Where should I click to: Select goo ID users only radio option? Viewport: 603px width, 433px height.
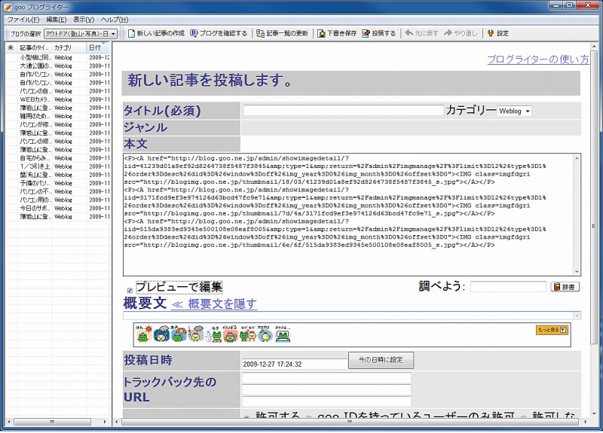tap(308, 418)
